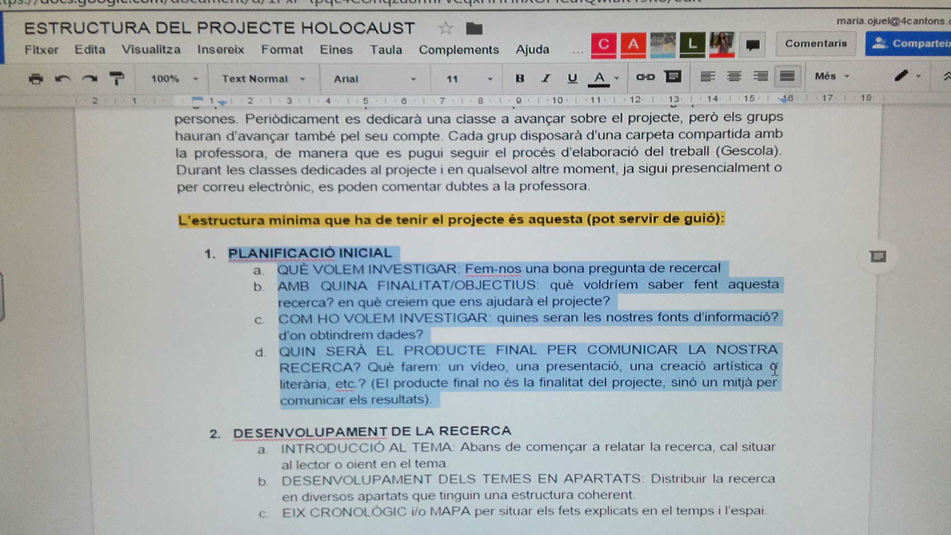Expand the Text Normal style dropdown

pos(263,79)
